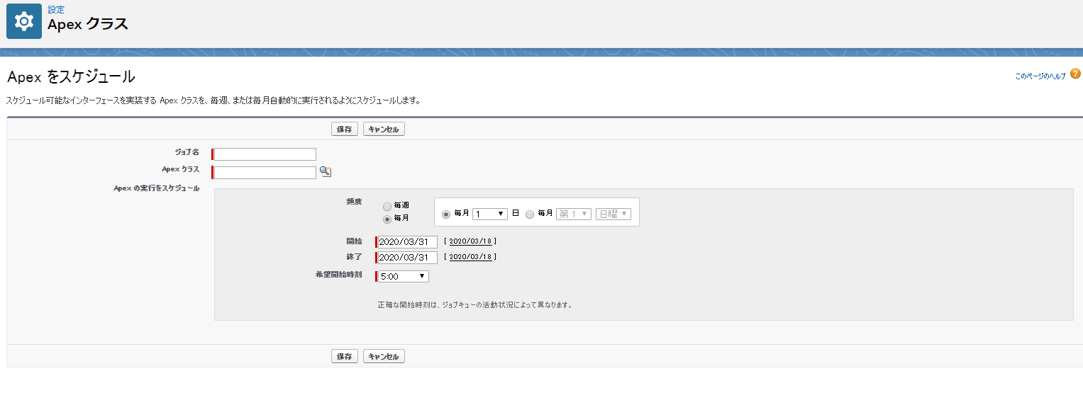The width and height of the screenshot is (1083, 412).
Task: Focus the Apex クラス input field
Action: [x=265, y=173]
